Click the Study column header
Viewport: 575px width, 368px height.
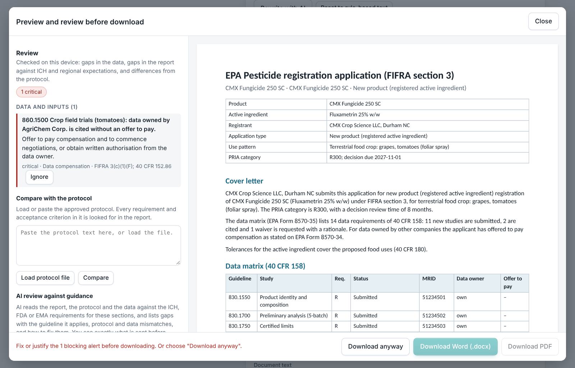click(294, 283)
